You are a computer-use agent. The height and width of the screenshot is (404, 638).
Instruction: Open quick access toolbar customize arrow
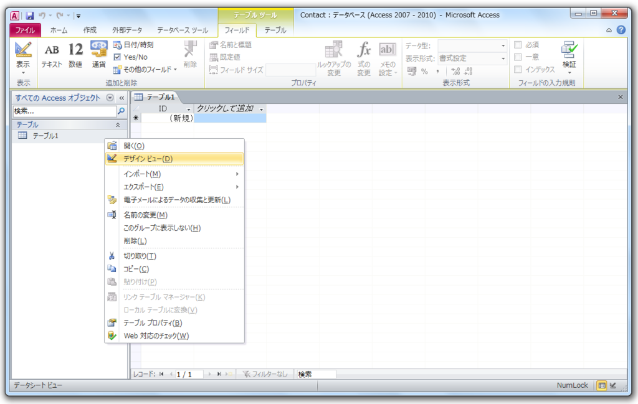79,16
